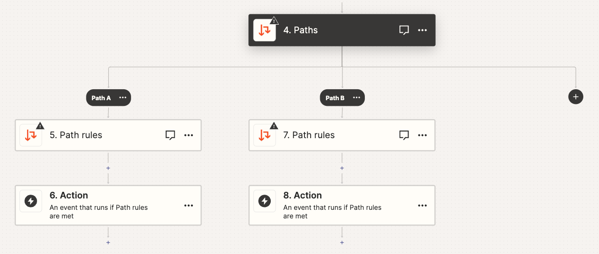The height and width of the screenshot is (254, 599).
Task: Click the lightning icon on 6. Action
Action: [x=31, y=201]
